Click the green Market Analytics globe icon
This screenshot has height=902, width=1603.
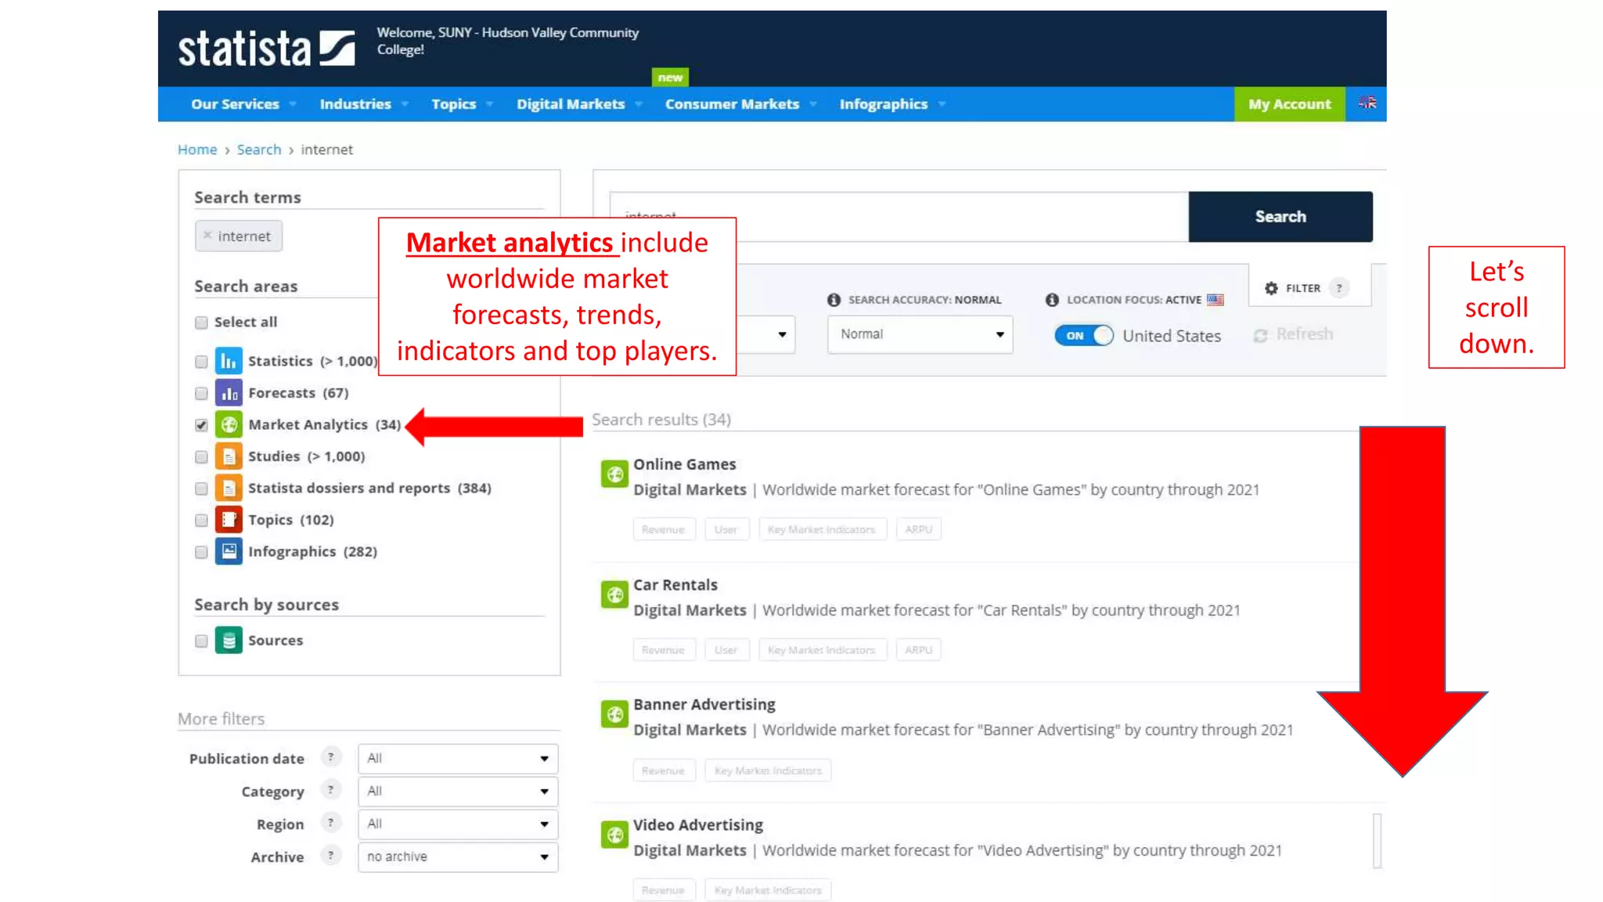[229, 424]
